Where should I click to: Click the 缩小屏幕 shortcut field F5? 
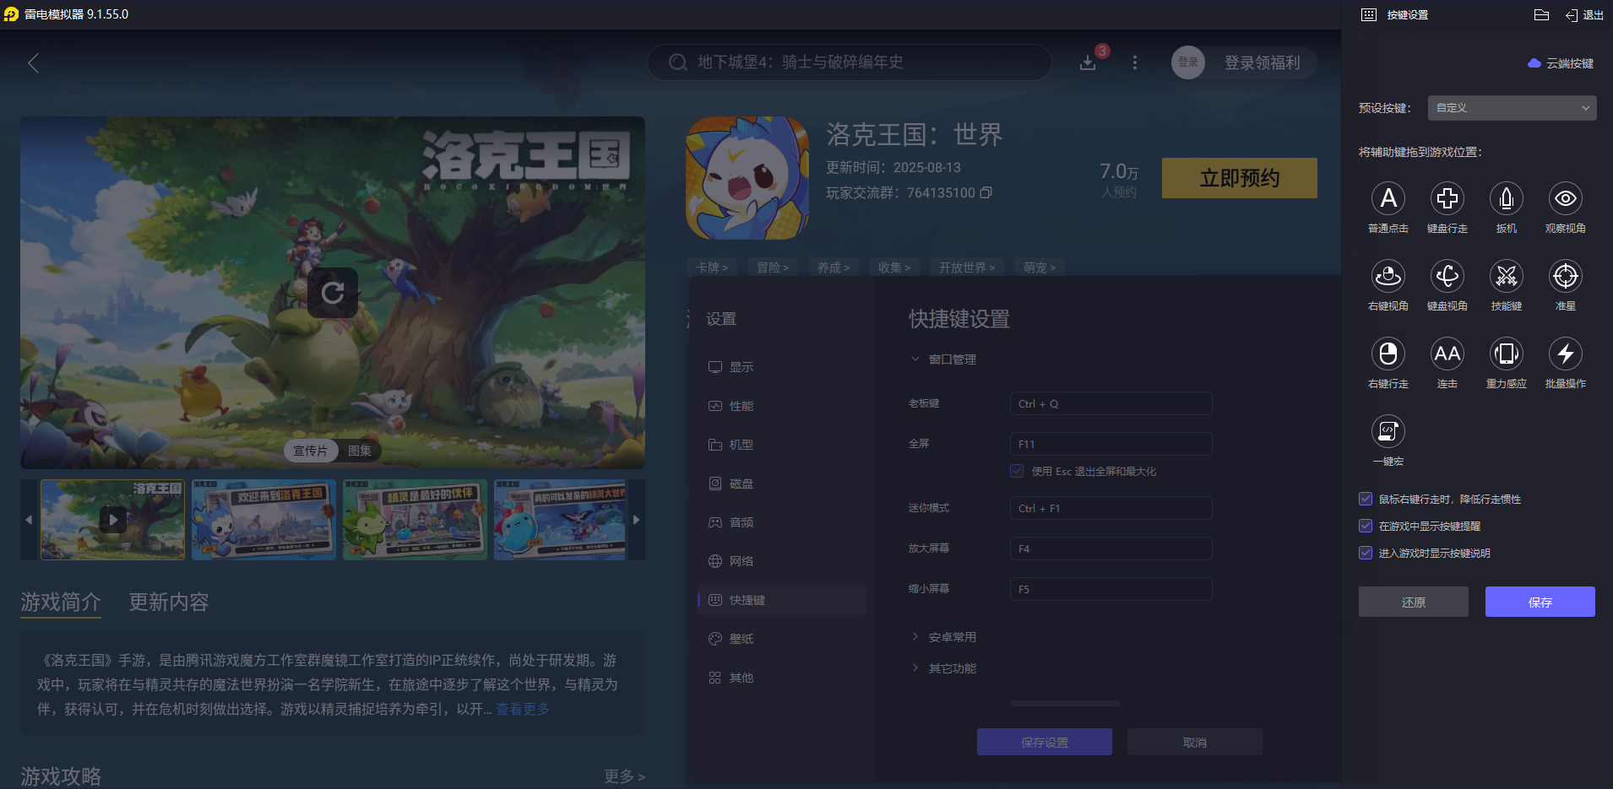pyautogui.click(x=1111, y=589)
